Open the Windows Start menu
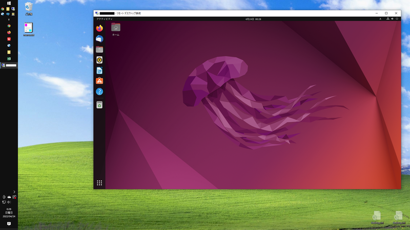Screen dimensions: 410x230 click(9, 3)
